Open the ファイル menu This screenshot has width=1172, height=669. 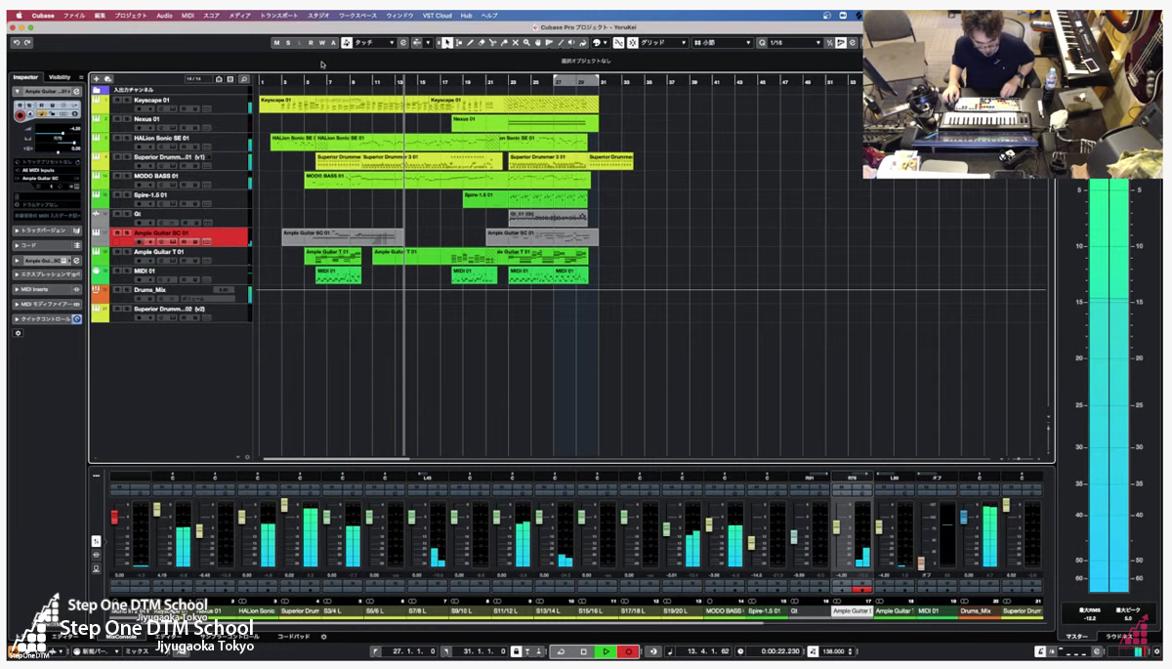[74, 16]
